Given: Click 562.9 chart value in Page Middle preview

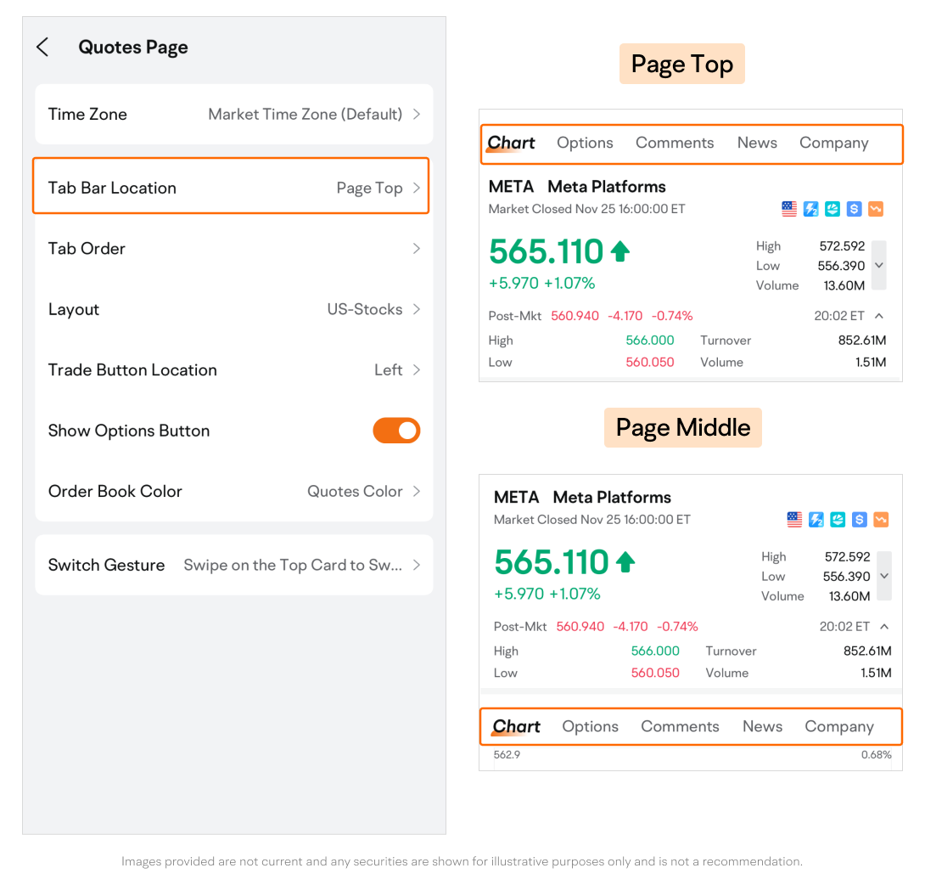Looking at the screenshot, I should tap(507, 754).
